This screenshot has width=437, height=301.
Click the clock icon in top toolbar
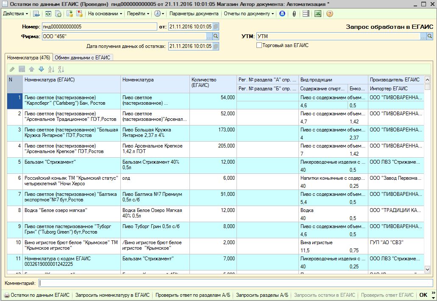coord(157,14)
